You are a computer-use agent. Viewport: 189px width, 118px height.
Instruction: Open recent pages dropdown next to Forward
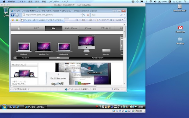pos(20,15)
